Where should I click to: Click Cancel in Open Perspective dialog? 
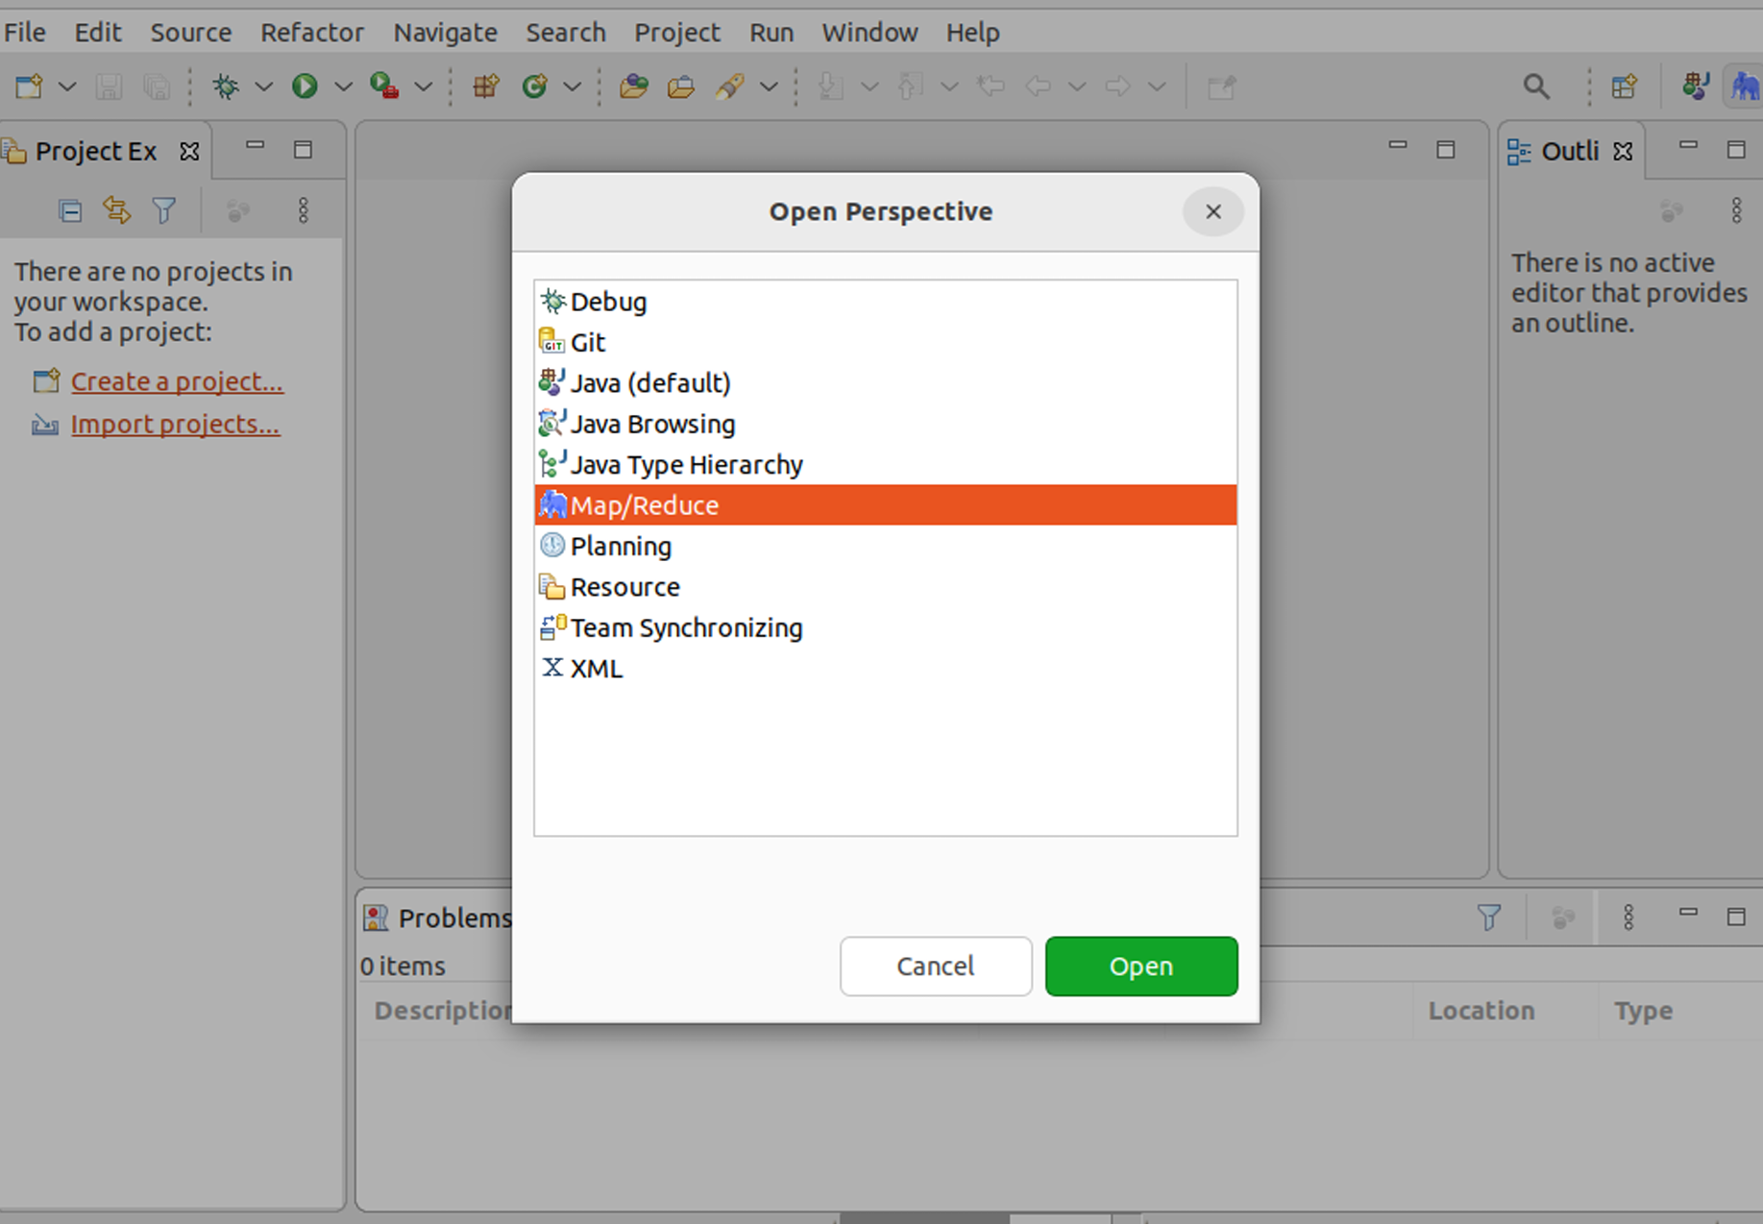(x=936, y=966)
